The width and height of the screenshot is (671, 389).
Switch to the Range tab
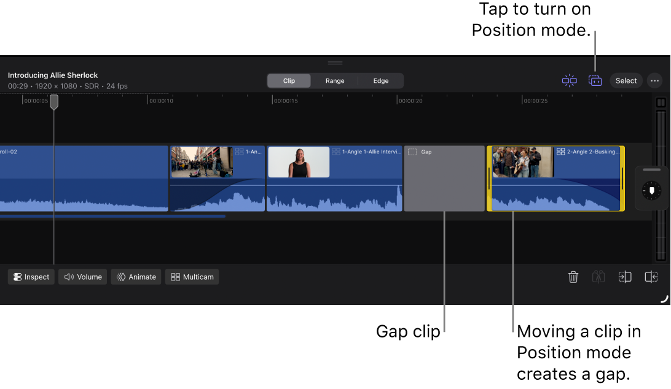tap(334, 80)
